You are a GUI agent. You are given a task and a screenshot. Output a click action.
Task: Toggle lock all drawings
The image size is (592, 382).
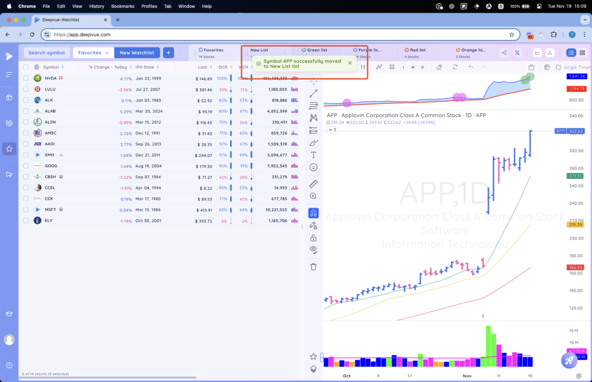[313, 238]
